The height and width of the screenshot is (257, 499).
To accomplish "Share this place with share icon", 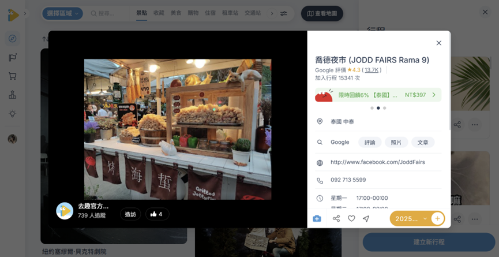I will coord(336,218).
